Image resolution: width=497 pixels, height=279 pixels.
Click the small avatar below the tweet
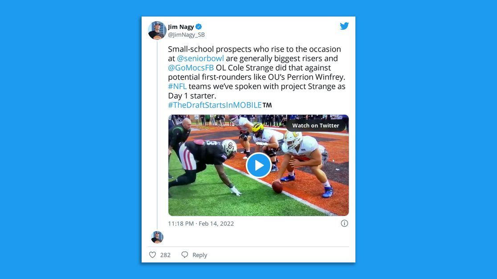pyautogui.click(x=157, y=237)
